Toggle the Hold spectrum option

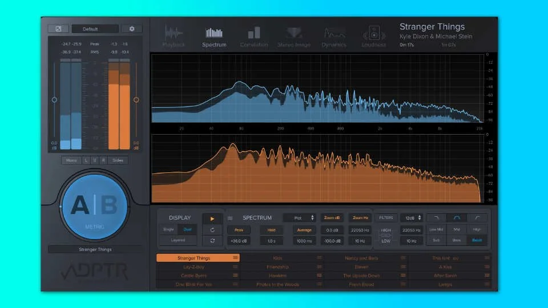[x=271, y=230]
